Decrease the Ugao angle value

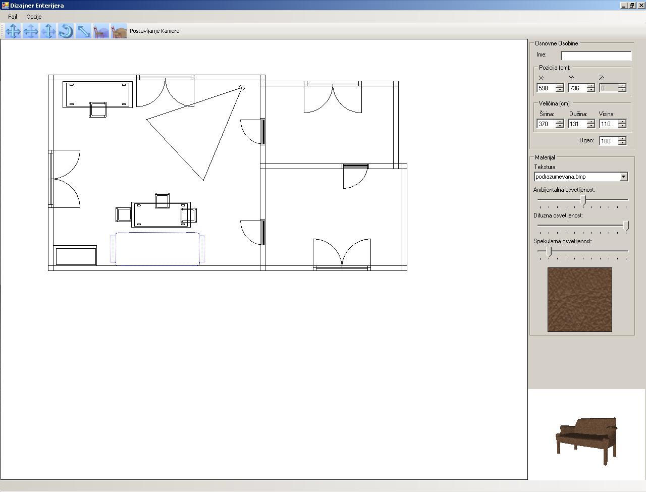click(x=622, y=143)
